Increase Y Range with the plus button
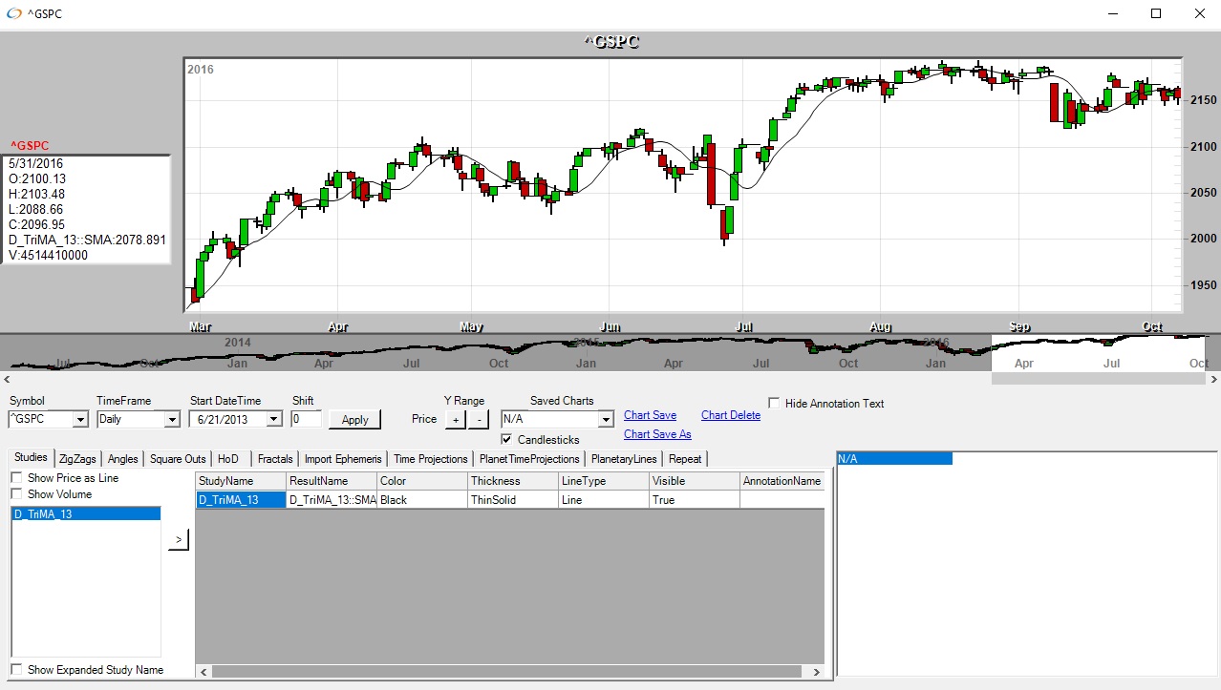Screen dimensions: 1221x690 click(x=456, y=419)
